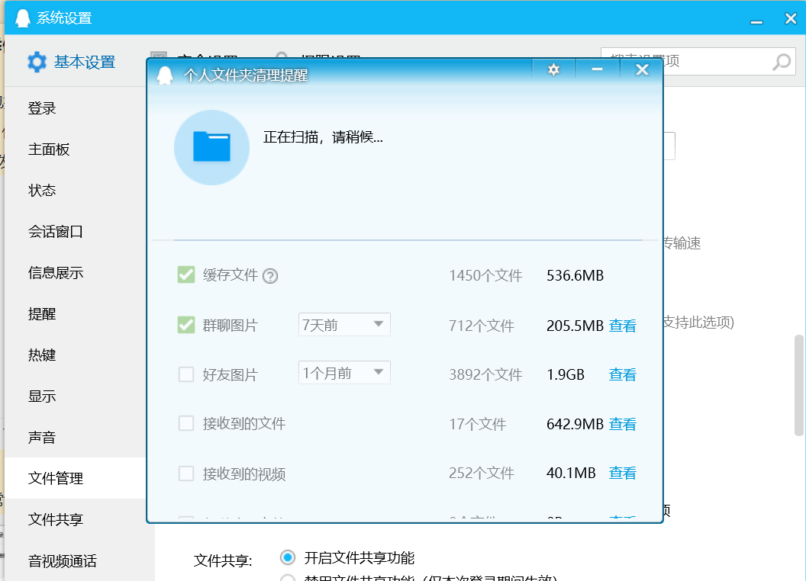806x581 pixels.
Task: Click 查看 link for 好友图片
Action: coord(623,374)
